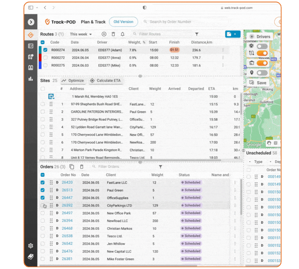
Task: Click the close-route circle X icon
Action: pos(104,34)
